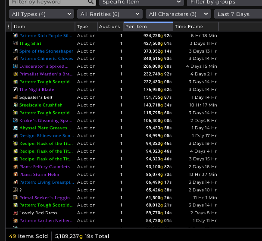The image size is (262, 241).
Task: Click the Plans: Storm Helm item icon
Action: point(16,175)
